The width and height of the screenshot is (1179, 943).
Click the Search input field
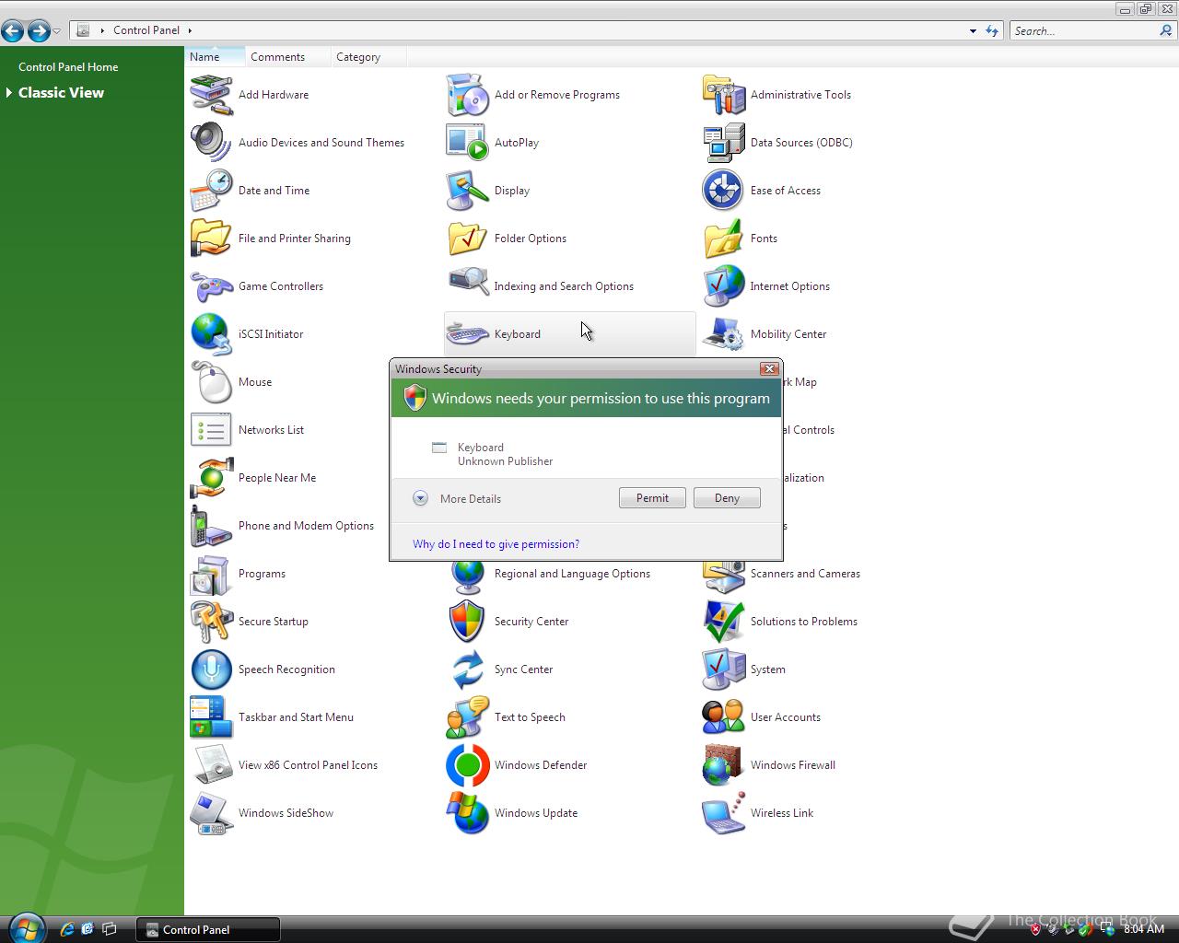[1083, 30]
